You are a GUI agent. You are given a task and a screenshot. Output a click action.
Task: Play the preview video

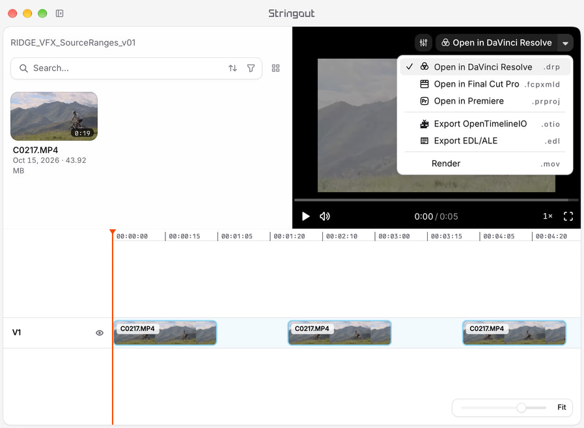click(x=306, y=217)
